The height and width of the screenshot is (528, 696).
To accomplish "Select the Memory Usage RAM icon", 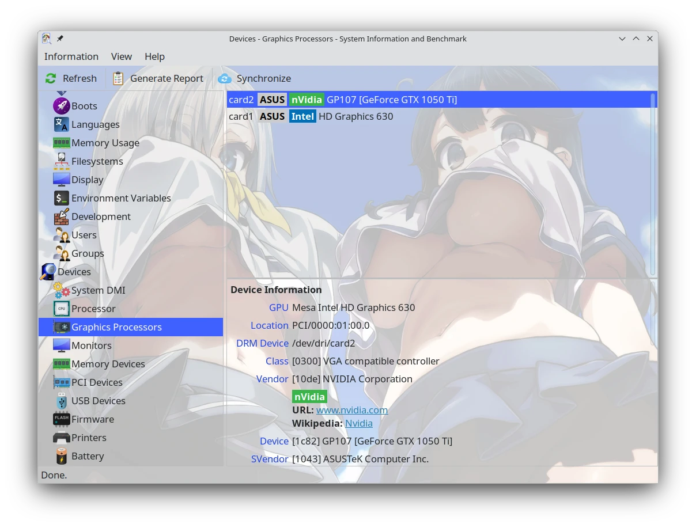I will click(62, 143).
